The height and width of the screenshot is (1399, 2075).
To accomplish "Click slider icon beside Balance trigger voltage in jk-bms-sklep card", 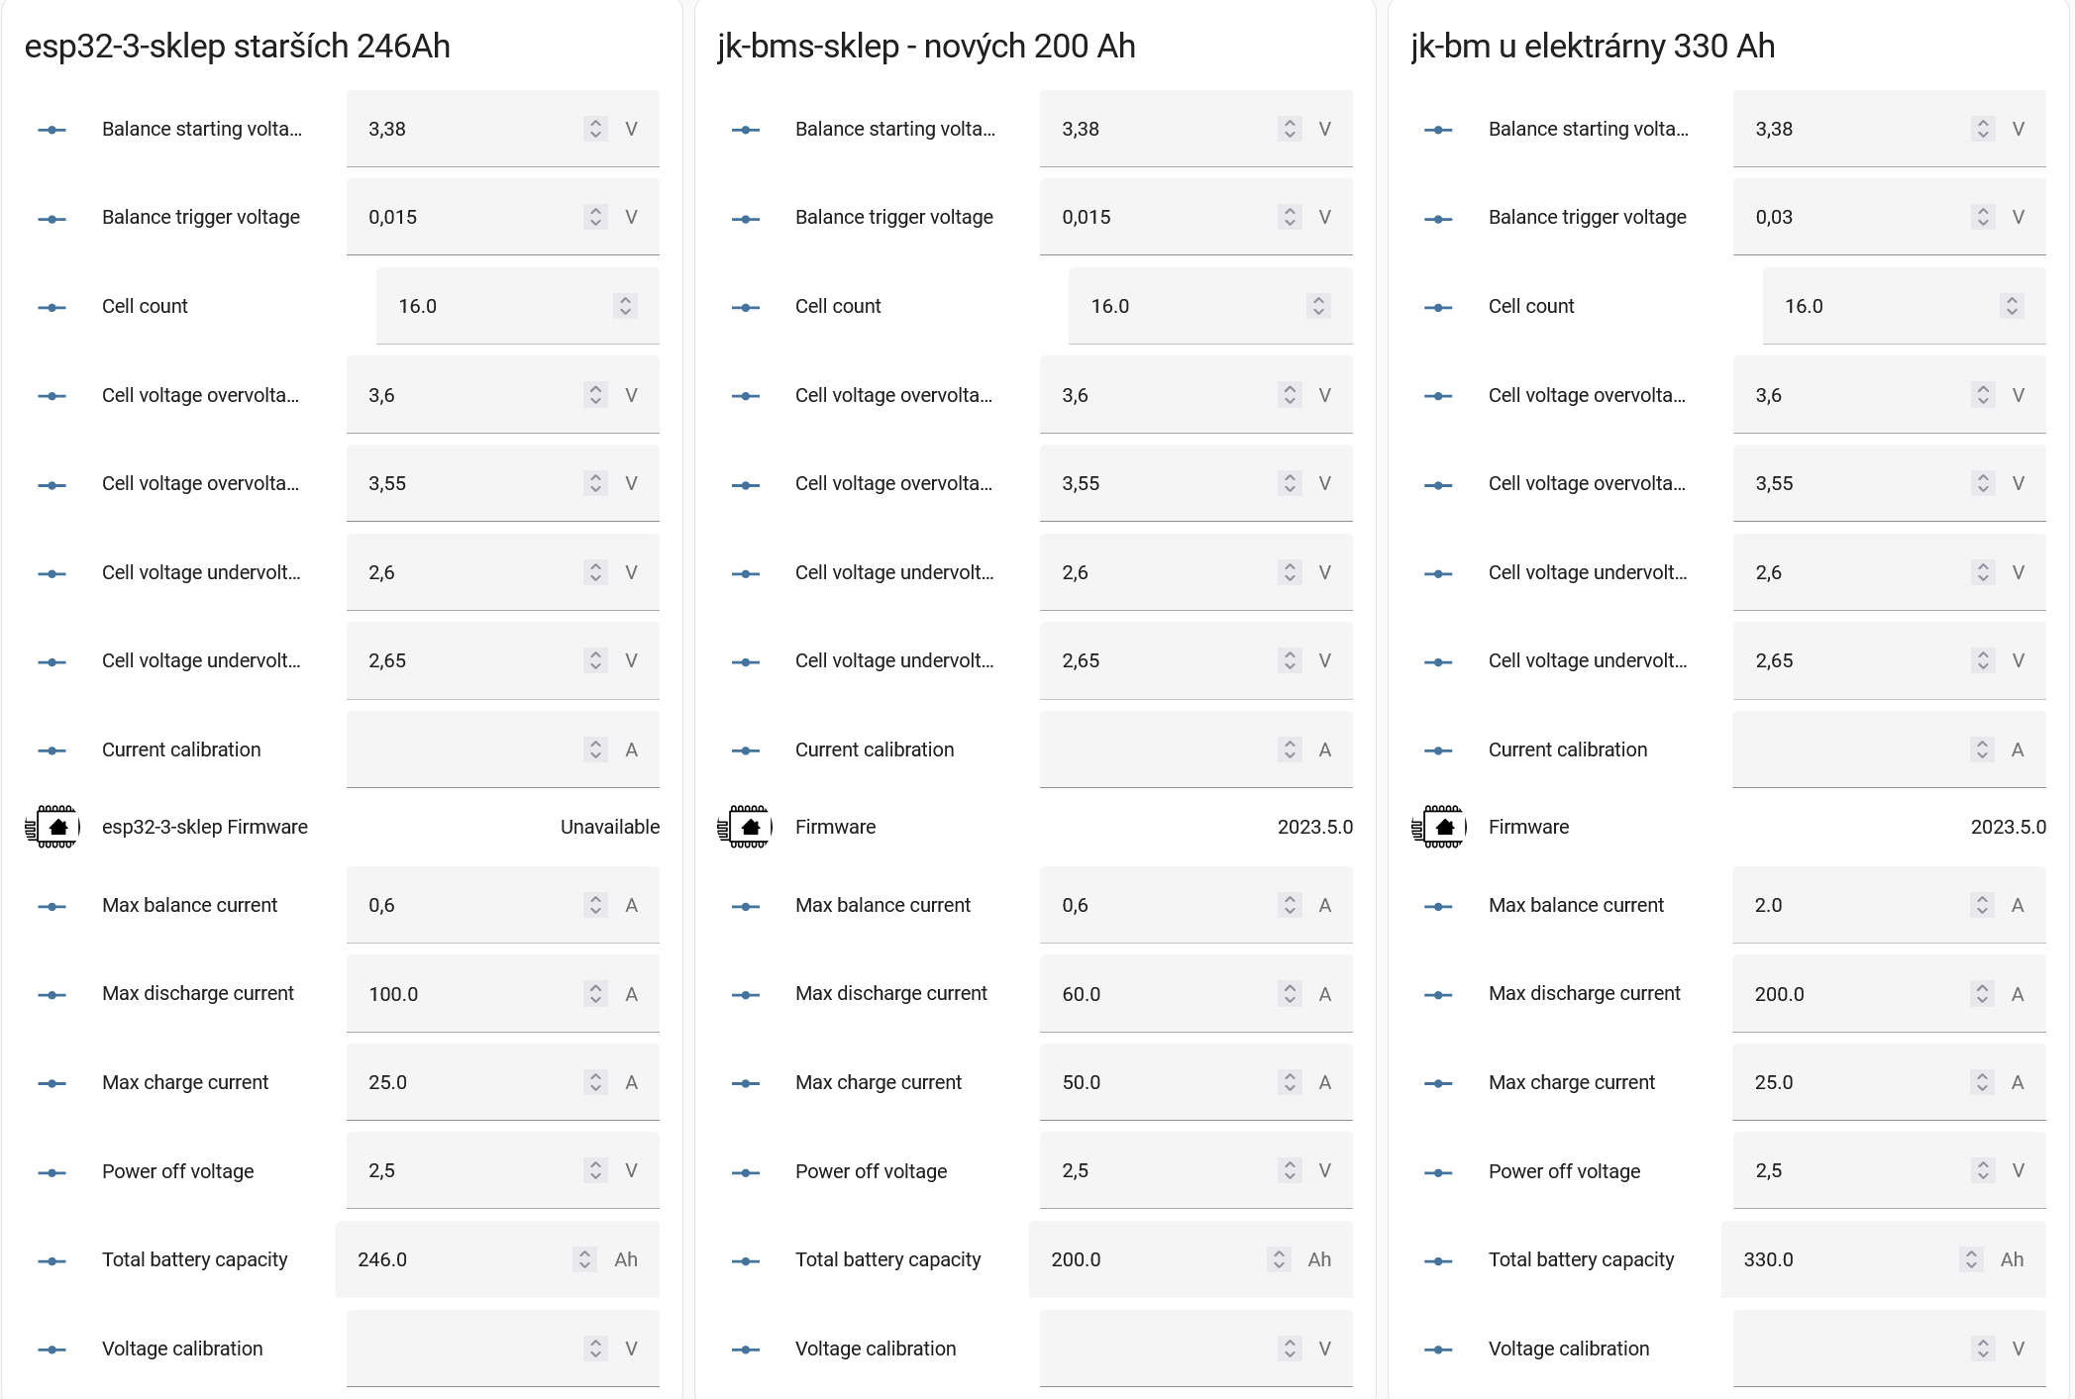I will [745, 218].
